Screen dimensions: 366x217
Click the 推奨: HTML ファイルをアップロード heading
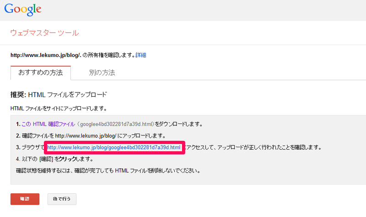(59, 95)
